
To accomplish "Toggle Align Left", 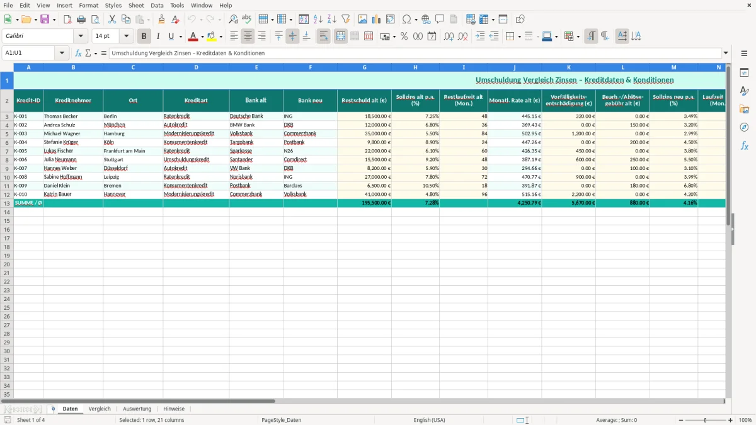I will pos(234,37).
